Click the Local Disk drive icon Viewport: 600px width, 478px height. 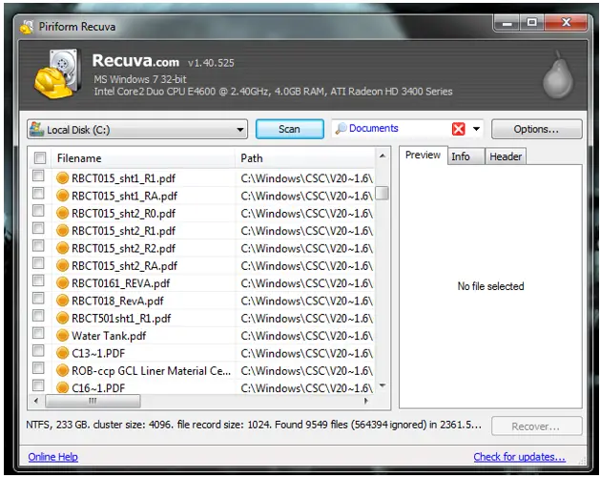coord(37,129)
